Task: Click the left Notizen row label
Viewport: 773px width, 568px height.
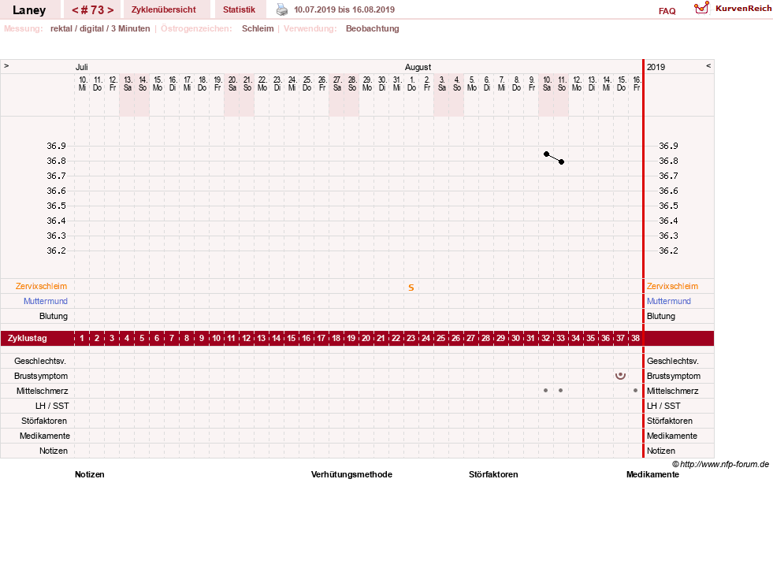Action: click(x=54, y=451)
